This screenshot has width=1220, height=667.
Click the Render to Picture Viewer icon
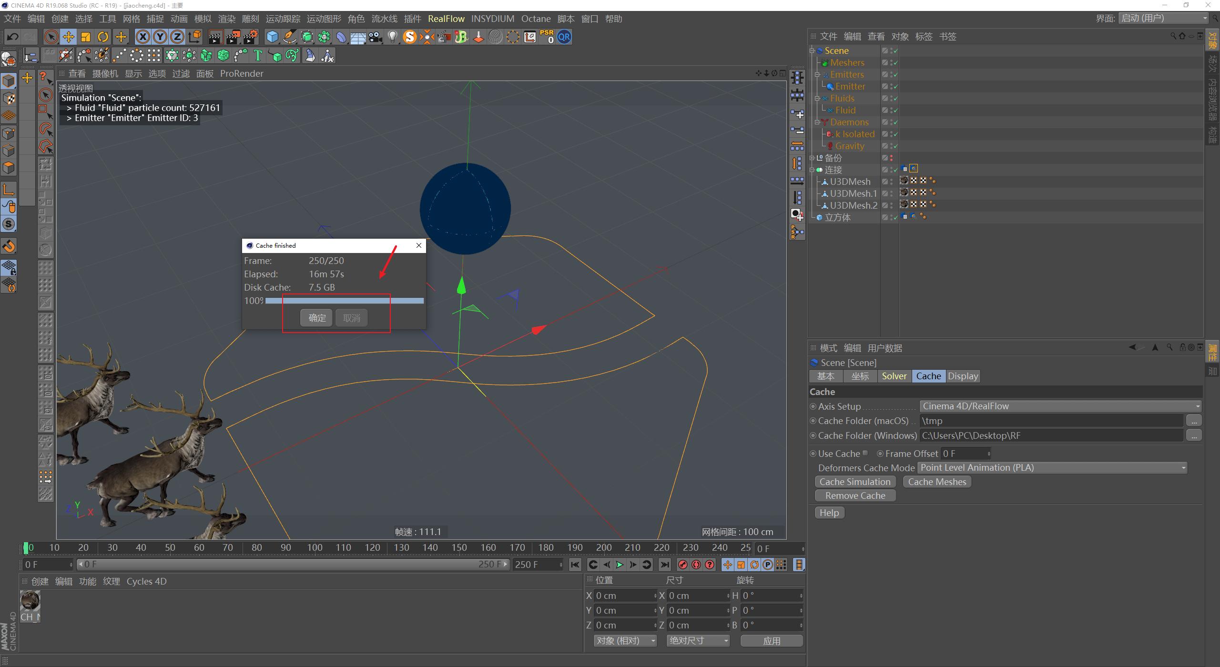pyautogui.click(x=233, y=37)
